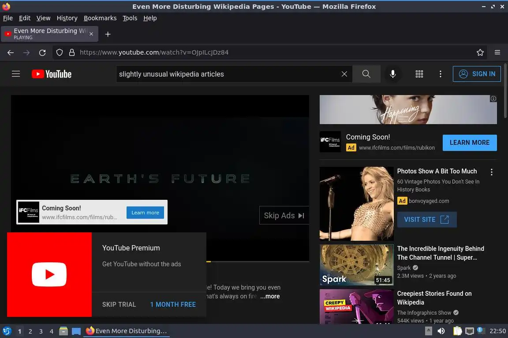View site security padlock info
Image resolution: width=508 pixels, height=338 pixels.
72,52
